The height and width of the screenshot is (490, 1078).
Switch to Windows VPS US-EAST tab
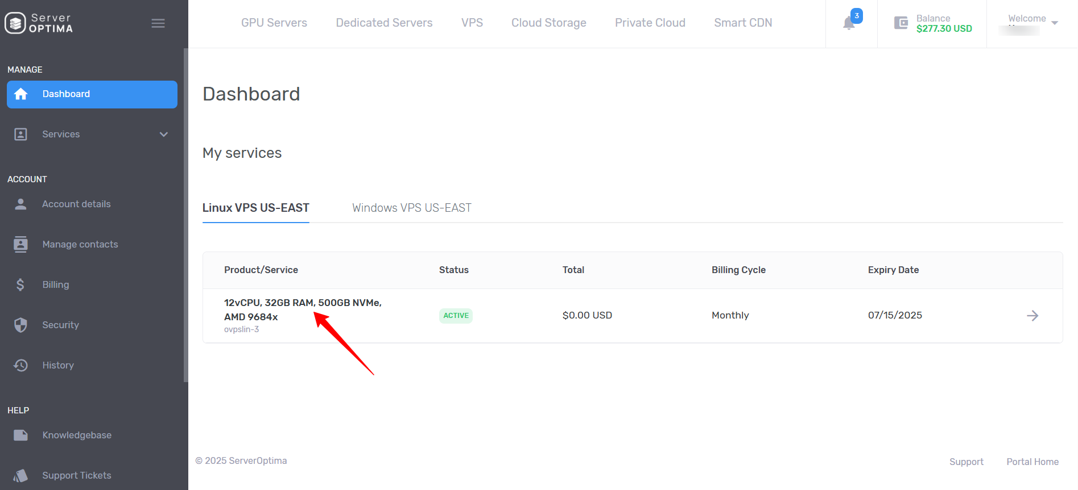[x=412, y=208]
